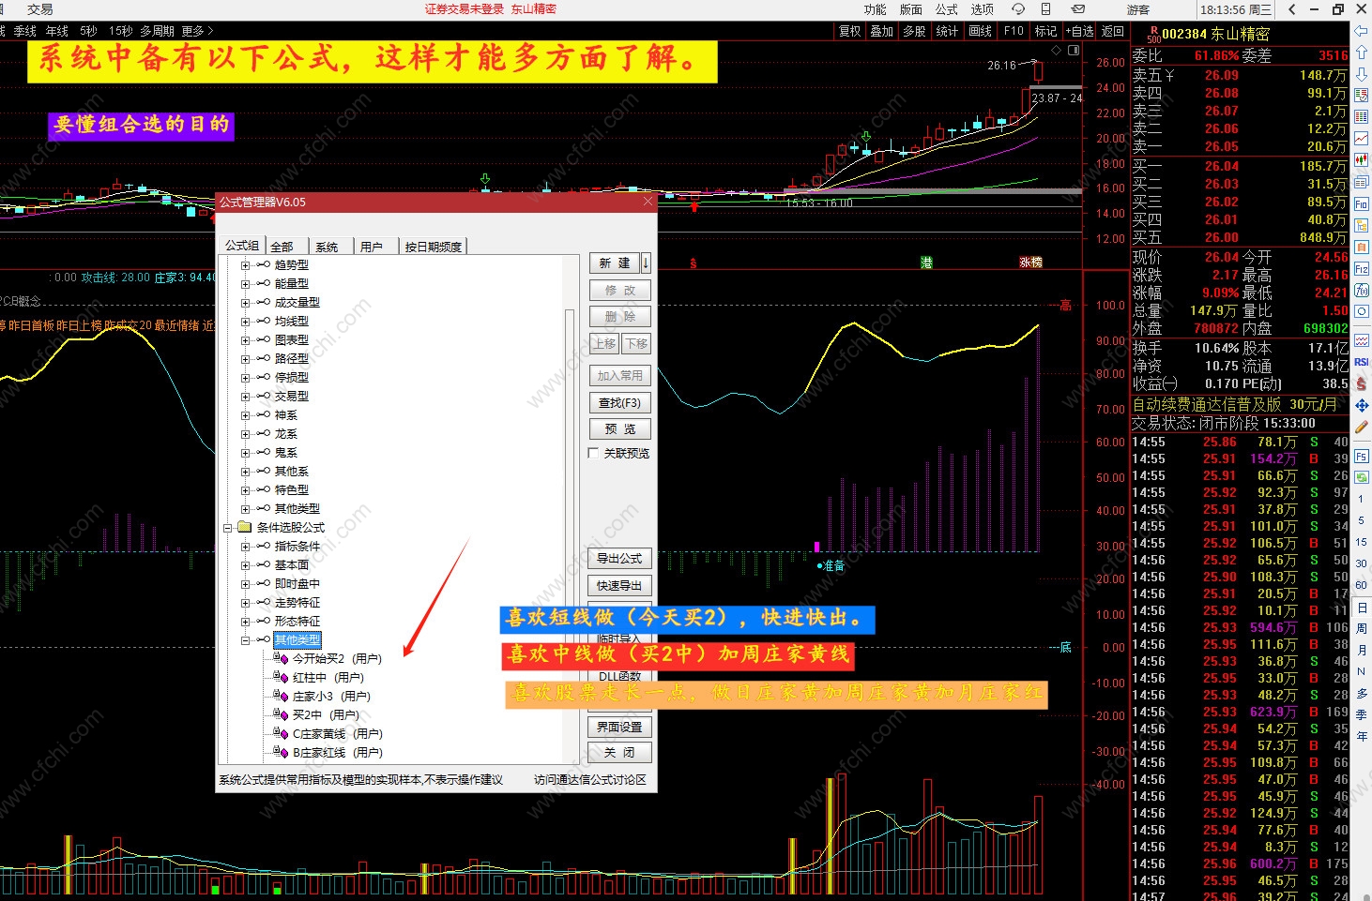This screenshot has width=1372, height=901.
Task: Select the C庄家黄线 (用户) formula
Action: 338,734
